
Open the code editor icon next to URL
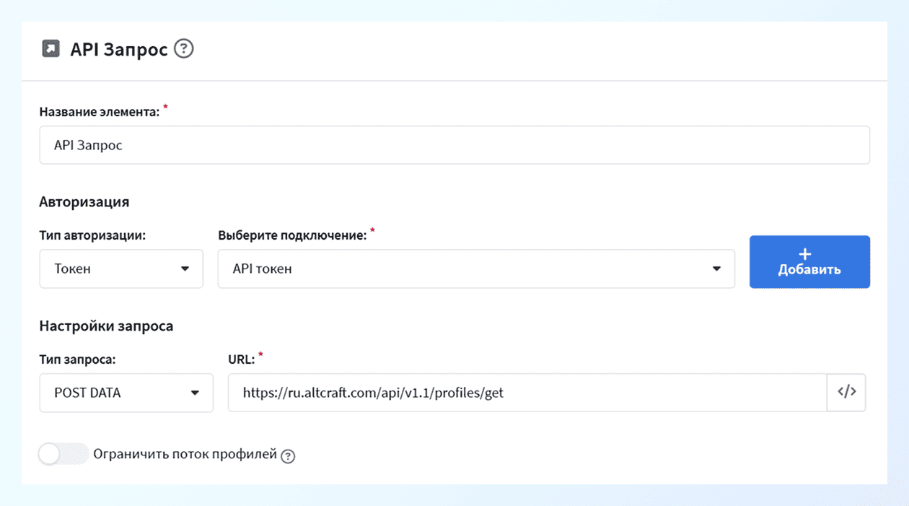point(846,393)
